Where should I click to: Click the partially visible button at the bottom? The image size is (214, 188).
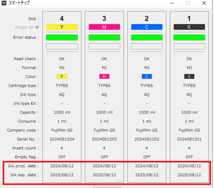[x=107, y=187]
